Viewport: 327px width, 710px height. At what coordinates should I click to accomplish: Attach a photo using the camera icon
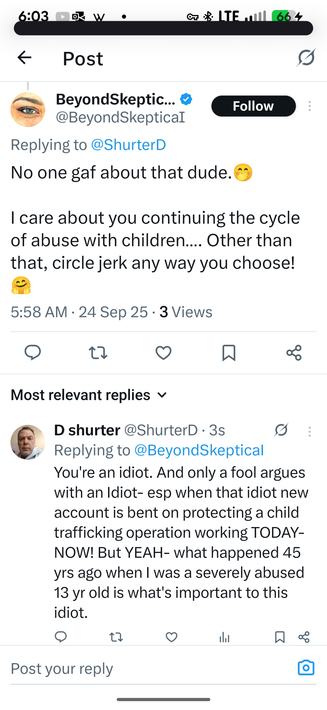click(306, 668)
